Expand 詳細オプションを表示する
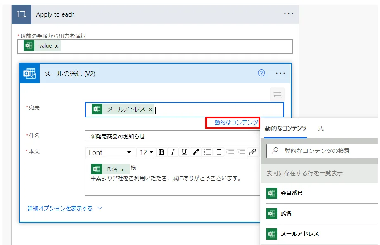 tap(65, 208)
